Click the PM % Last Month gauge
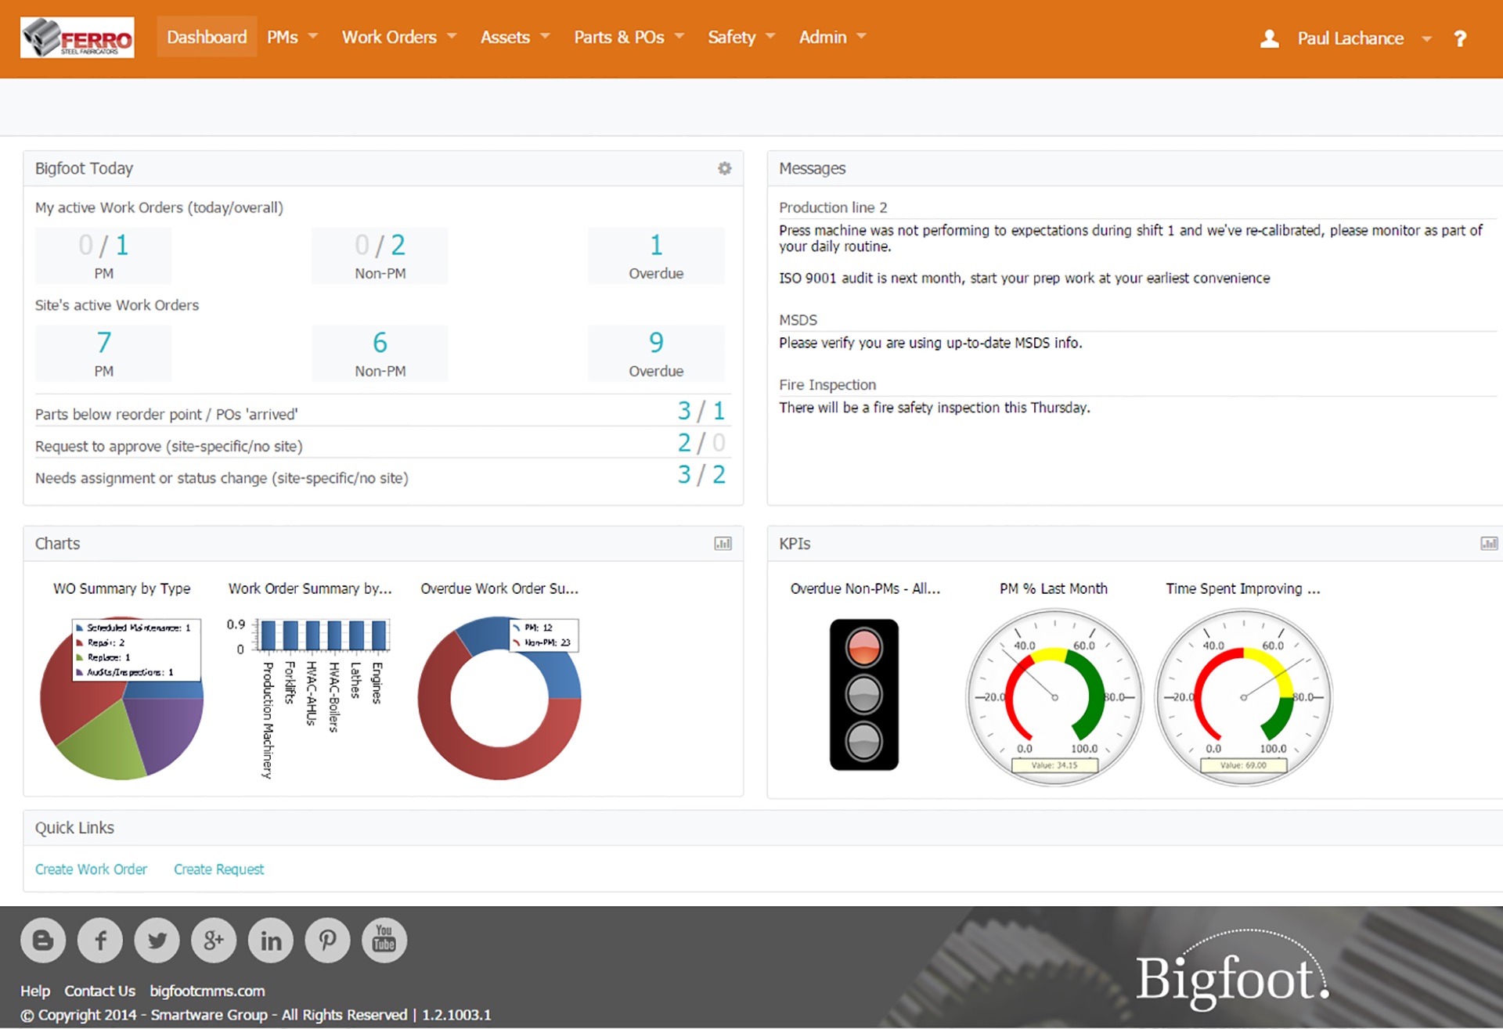The image size is (1503, 1029). (x=1054, y=696)
